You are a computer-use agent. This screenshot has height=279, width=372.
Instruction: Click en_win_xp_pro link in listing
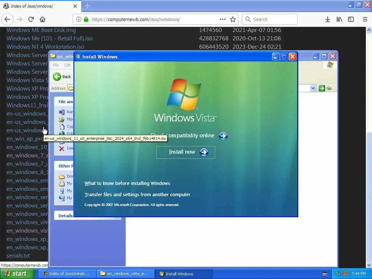(x=25, y=139)
